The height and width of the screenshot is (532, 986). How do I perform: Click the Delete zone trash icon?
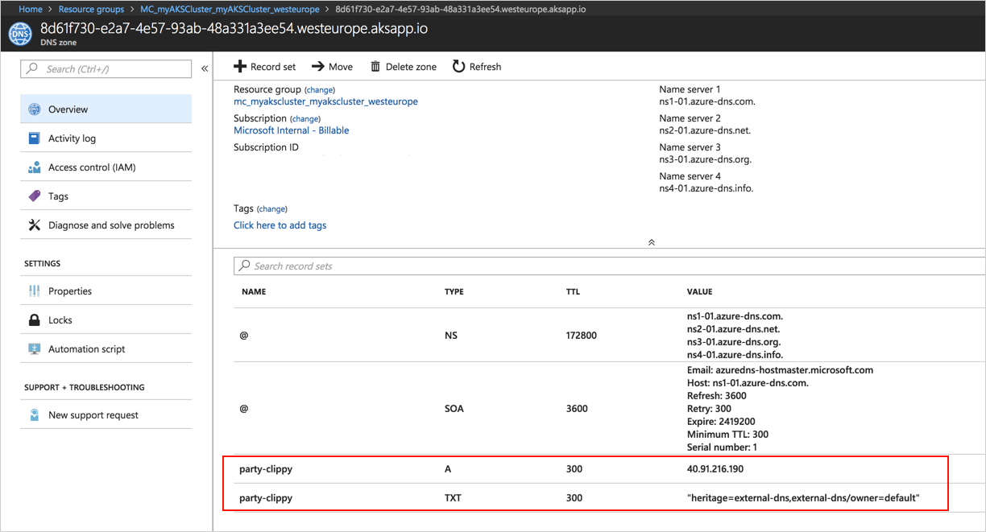tap(375, 67)
